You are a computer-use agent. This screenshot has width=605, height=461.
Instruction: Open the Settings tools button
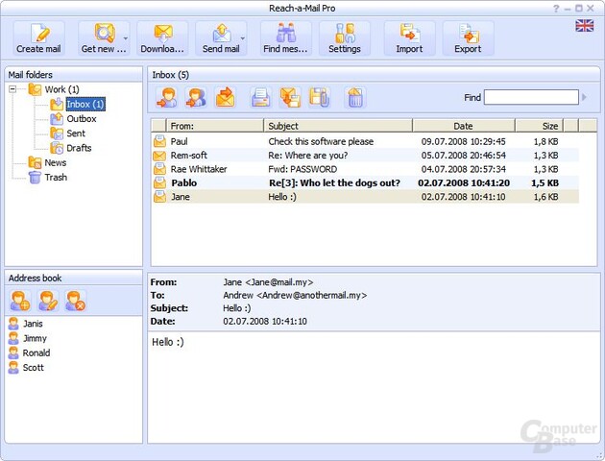click(x=345, y=38)
